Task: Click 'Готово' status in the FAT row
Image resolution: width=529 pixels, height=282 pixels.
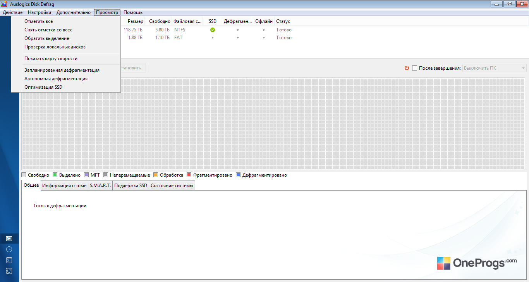Action: coord(284,38)
